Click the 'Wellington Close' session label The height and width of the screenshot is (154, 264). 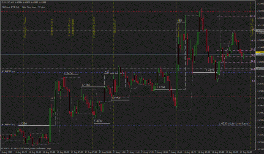pos(25,27)
